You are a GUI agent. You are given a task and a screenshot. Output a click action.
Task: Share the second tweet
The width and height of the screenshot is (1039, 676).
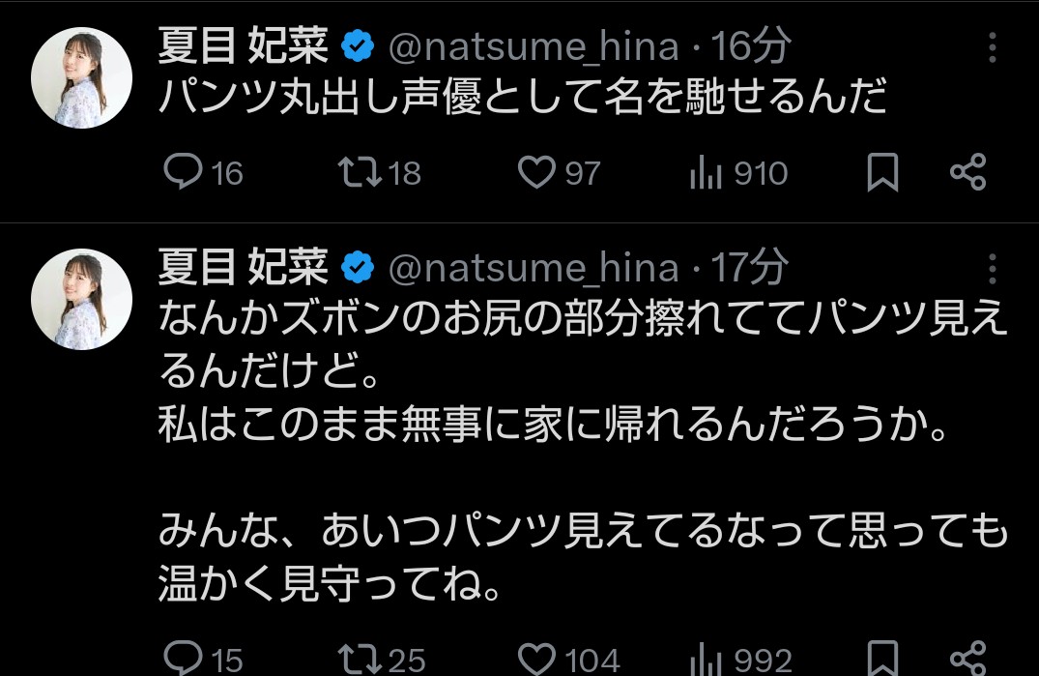[x=967, y=658]
